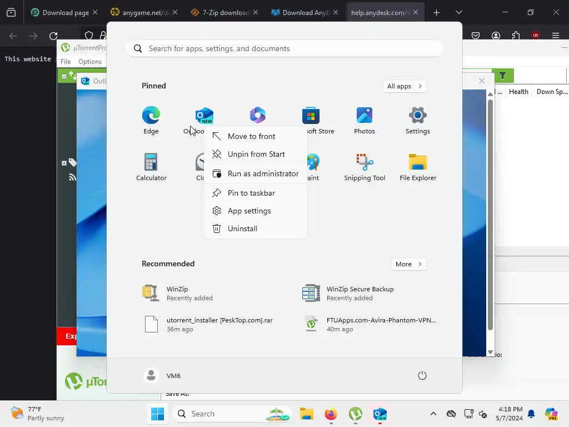Open Copilot preview icon in taskbar
This screenshot has width=569, height=427.
[552, 414]
